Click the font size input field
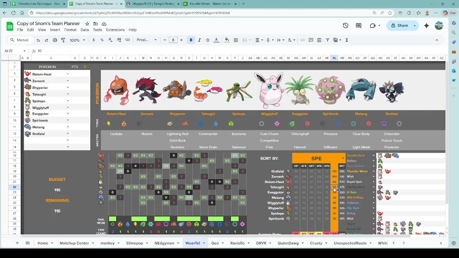459x258 pixels. [x=173, y=40]
